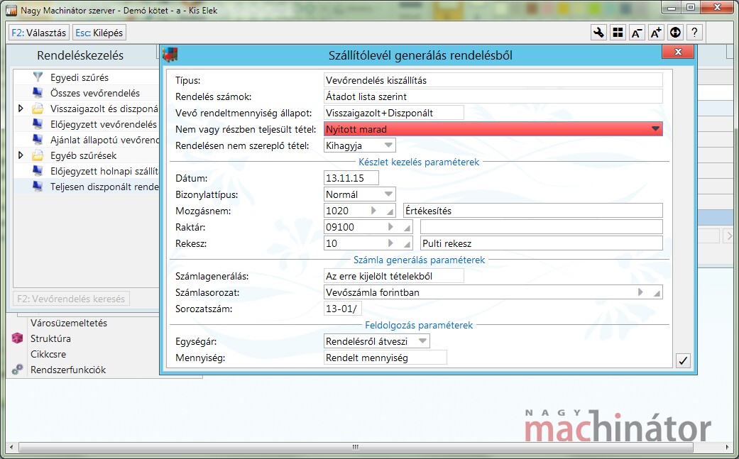Click the Pulti rekesz description field
This screenshot has width=739, height=459.
pos(541,243)
